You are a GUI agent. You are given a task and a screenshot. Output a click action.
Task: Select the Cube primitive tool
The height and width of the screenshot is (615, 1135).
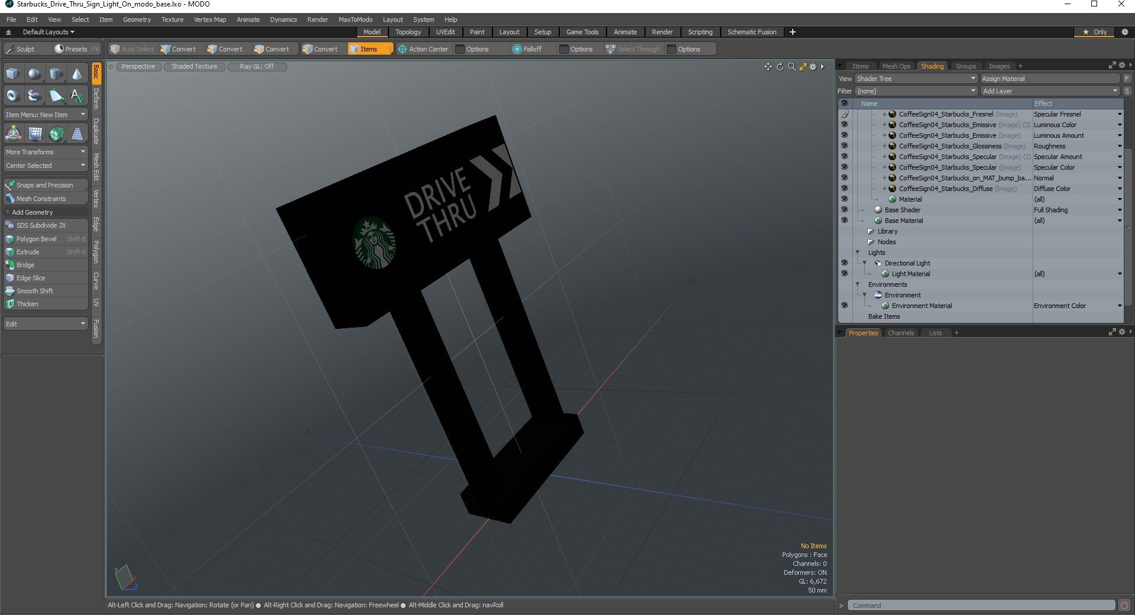[12, 74]
